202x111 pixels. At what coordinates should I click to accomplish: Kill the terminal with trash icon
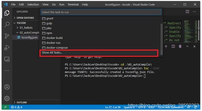(180, 46)
